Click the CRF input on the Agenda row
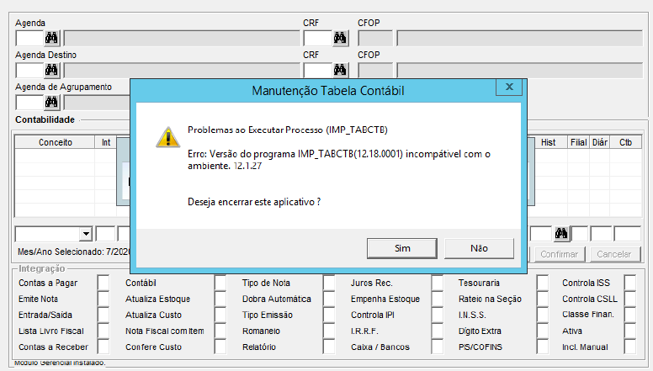 [x=317, y=39]
